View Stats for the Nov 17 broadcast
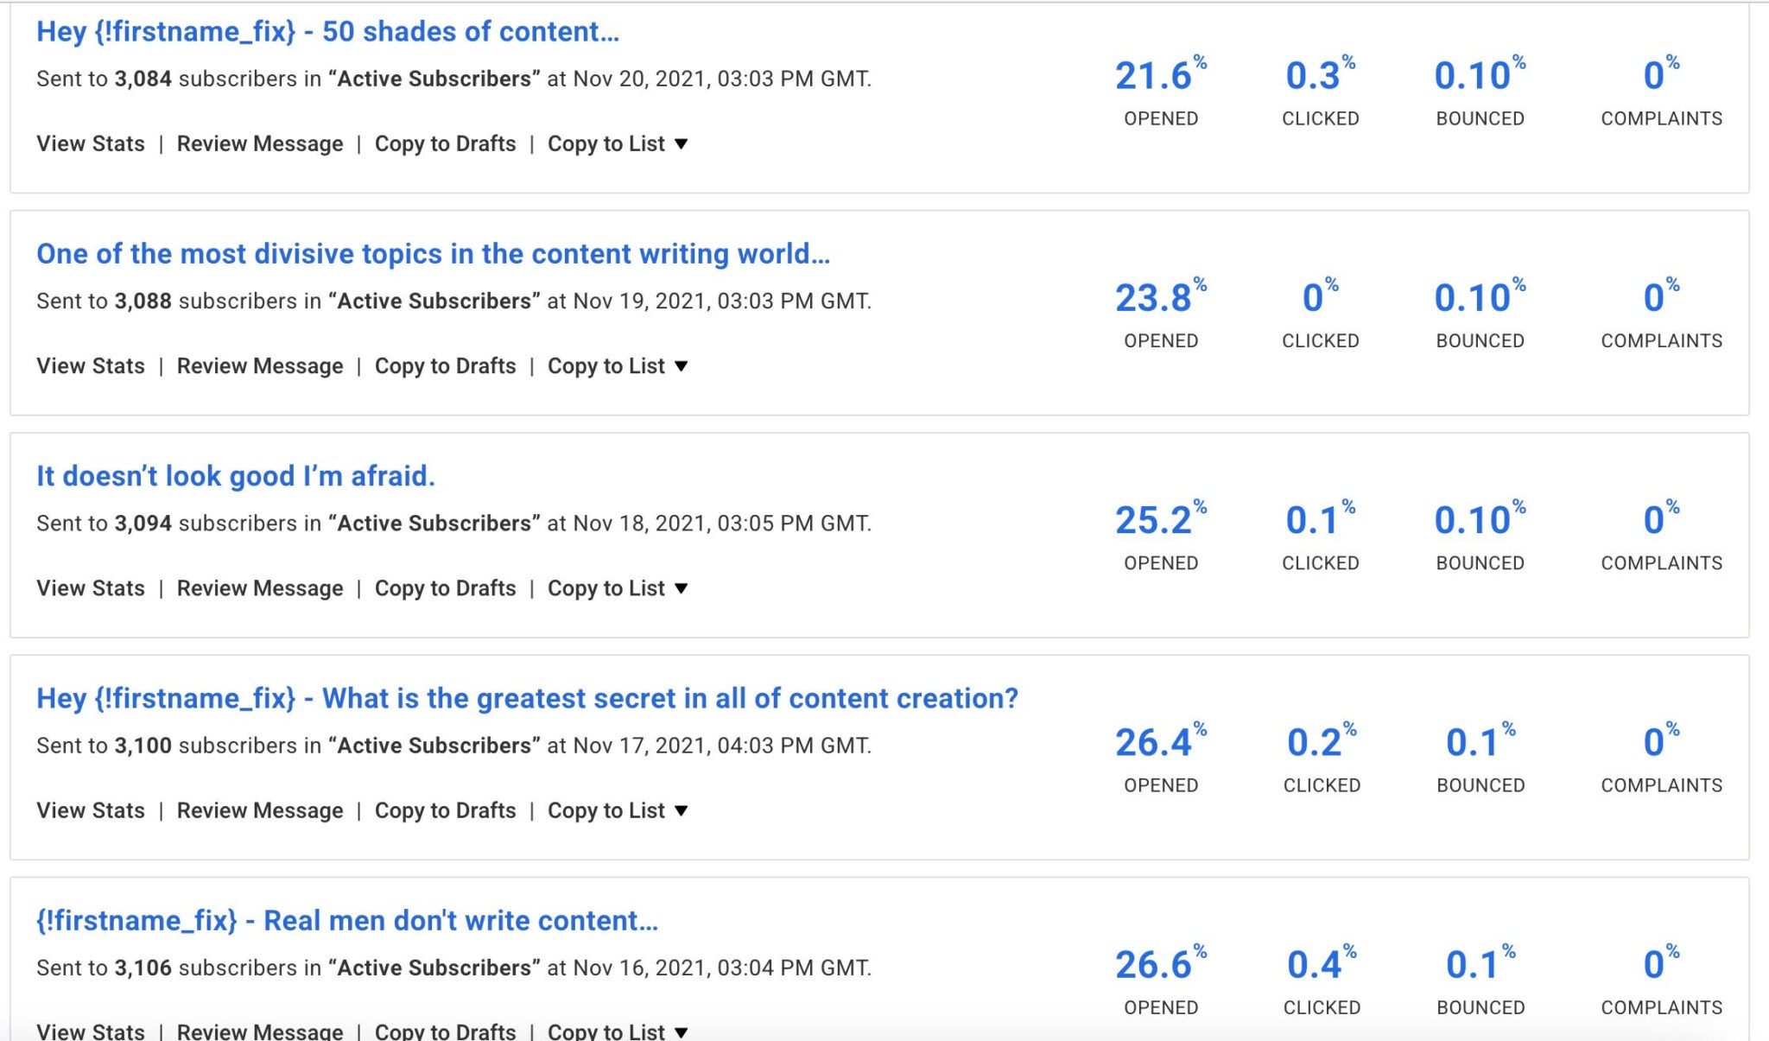1769x1041 pixels. click(91, 810)
